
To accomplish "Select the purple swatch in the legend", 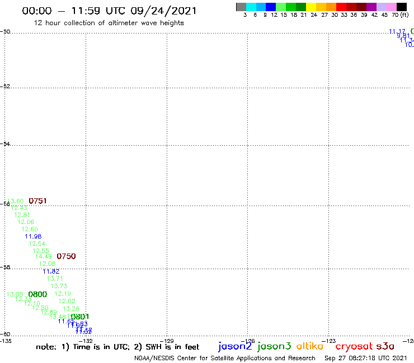I will pyautogui.click(x=371, y=7).
